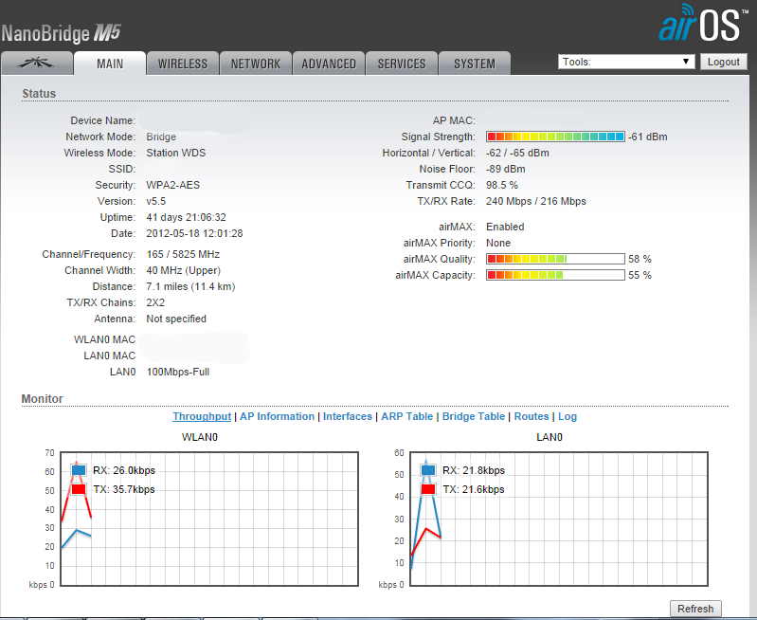The image size is (757, 620).
Task: Click the Date value 2012-05-18 12:01:28
Action: [194, 233]
